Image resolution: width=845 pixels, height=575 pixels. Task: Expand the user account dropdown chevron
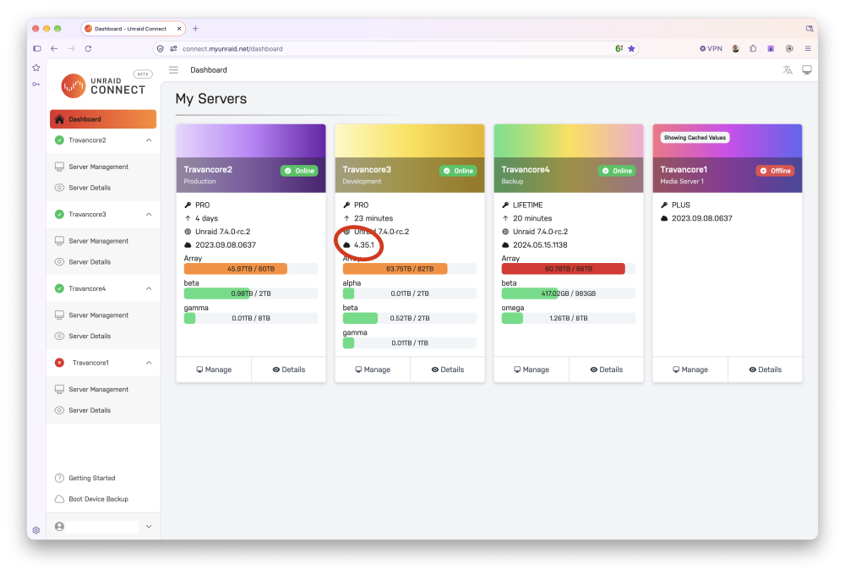149,527
